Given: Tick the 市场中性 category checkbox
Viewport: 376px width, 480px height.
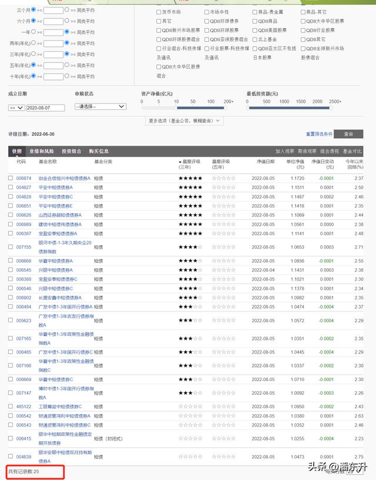Looking at the screenshot, I should click(207, 12).
